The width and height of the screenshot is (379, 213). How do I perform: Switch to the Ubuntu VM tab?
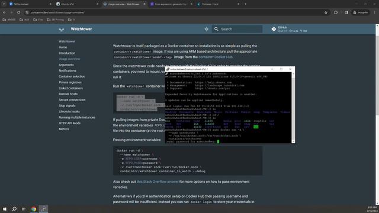click(78, 4)
